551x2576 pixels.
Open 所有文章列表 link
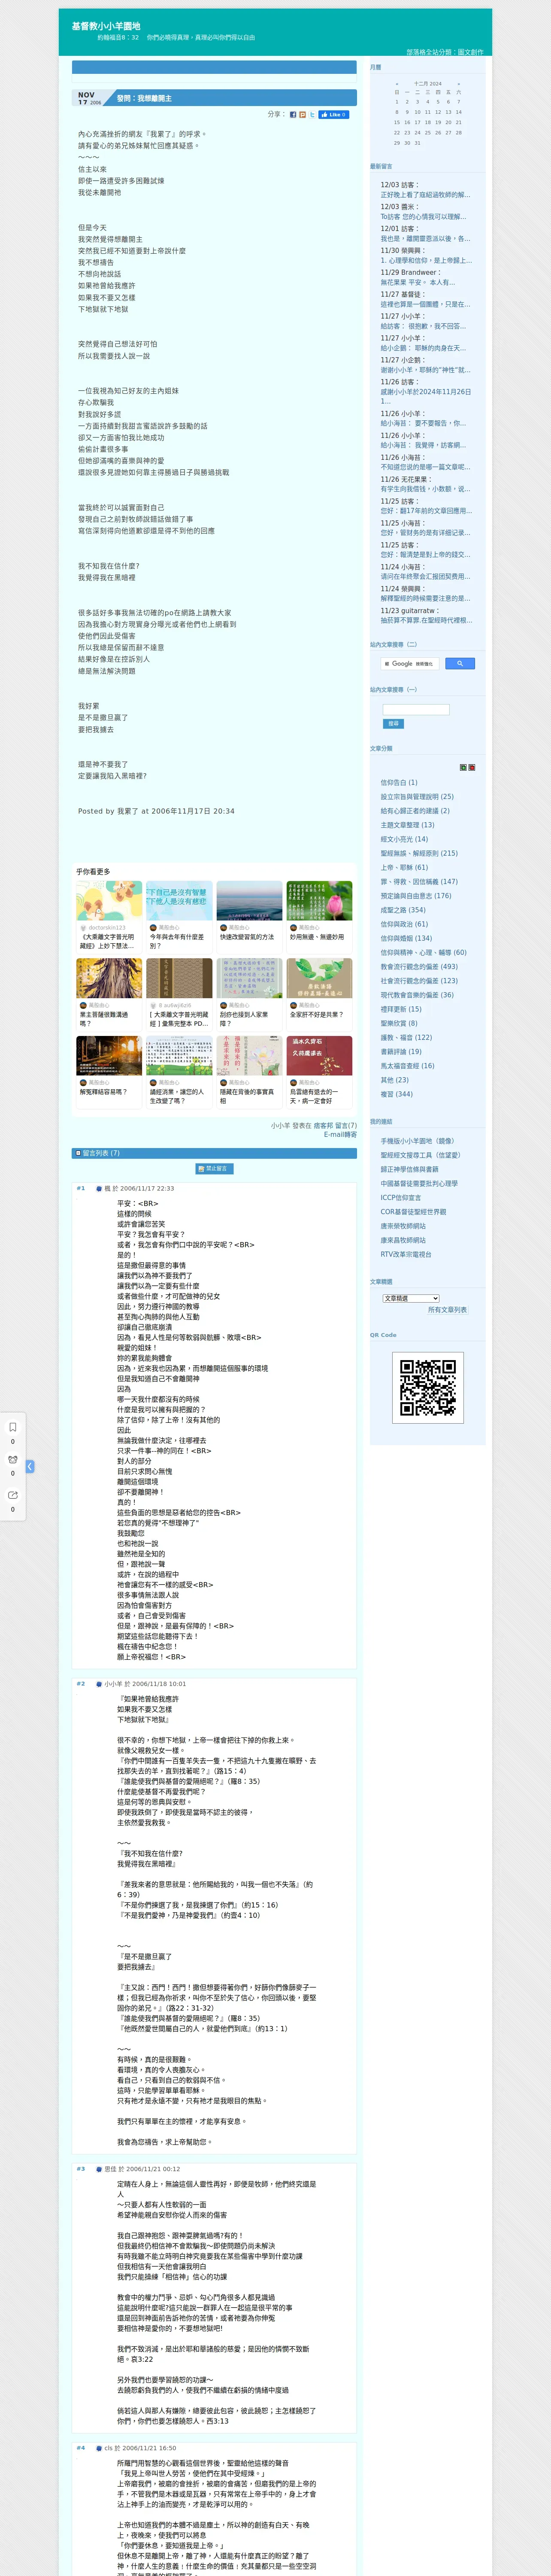click(447, 1309)
